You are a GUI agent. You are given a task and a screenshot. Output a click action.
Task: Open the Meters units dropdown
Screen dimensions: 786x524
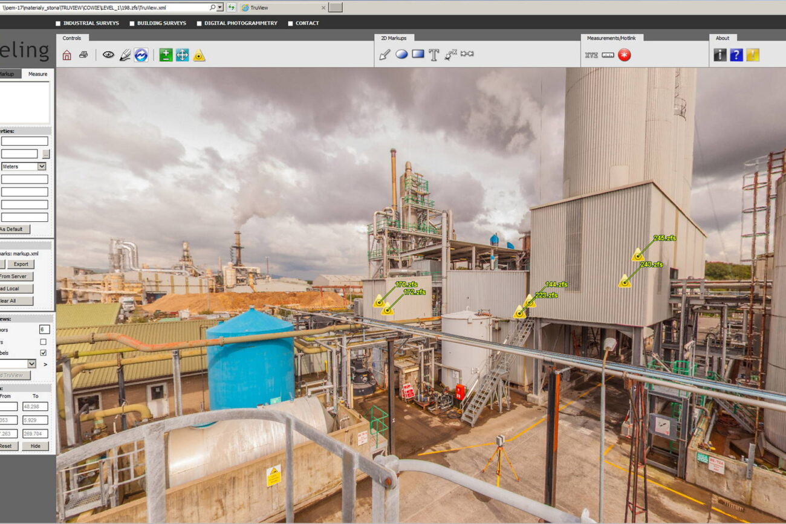41,166
